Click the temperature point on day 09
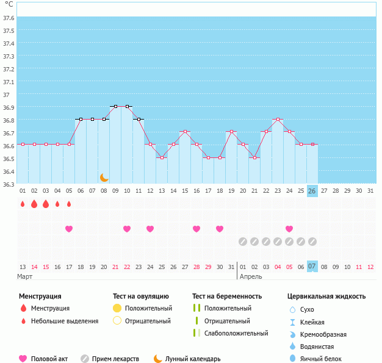This screenshot has width=382, height=363. coord(115,107)
